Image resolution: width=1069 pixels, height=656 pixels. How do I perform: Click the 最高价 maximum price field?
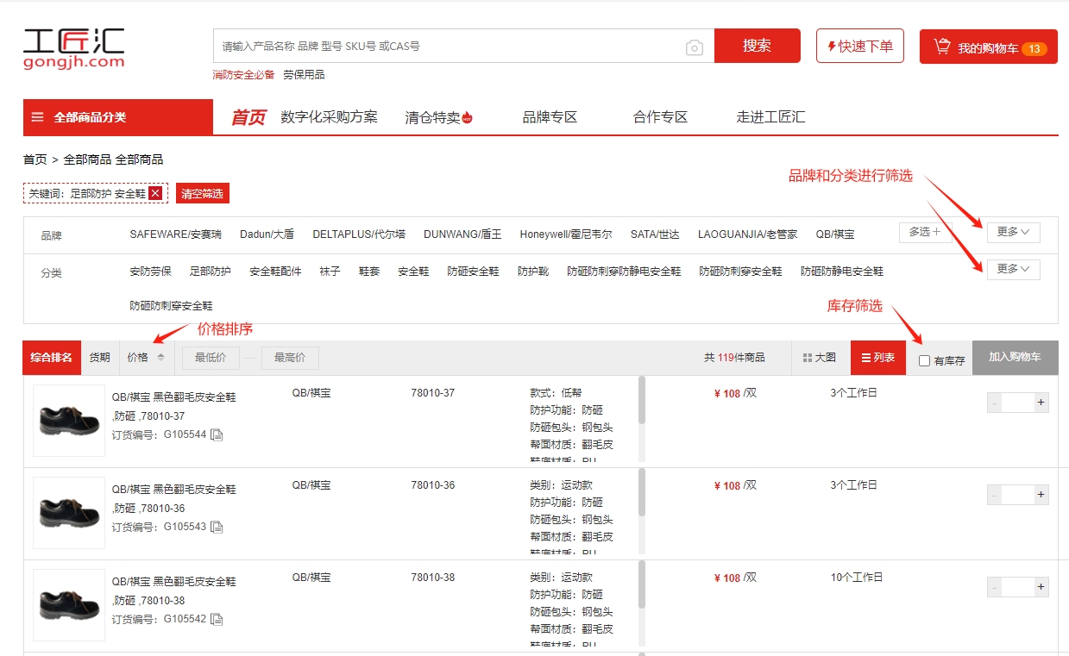click(290, 358)
